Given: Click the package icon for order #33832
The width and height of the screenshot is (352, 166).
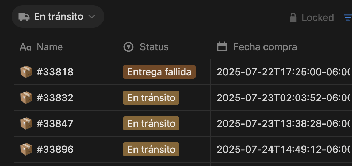Looking at the screenshot, I should click(26, 98).
